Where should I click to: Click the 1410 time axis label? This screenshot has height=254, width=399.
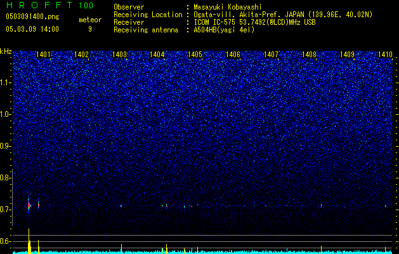point(385,55)
